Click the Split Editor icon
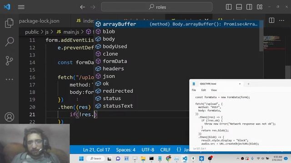This screenshot has width=291, height=163. (271, 20)
